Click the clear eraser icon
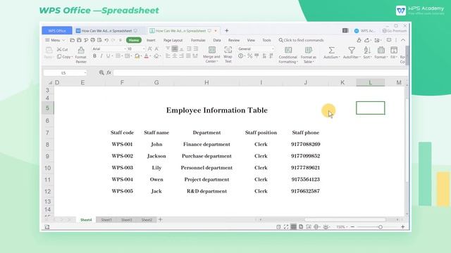Screen dimensions: 451x253 coord(156,56)
